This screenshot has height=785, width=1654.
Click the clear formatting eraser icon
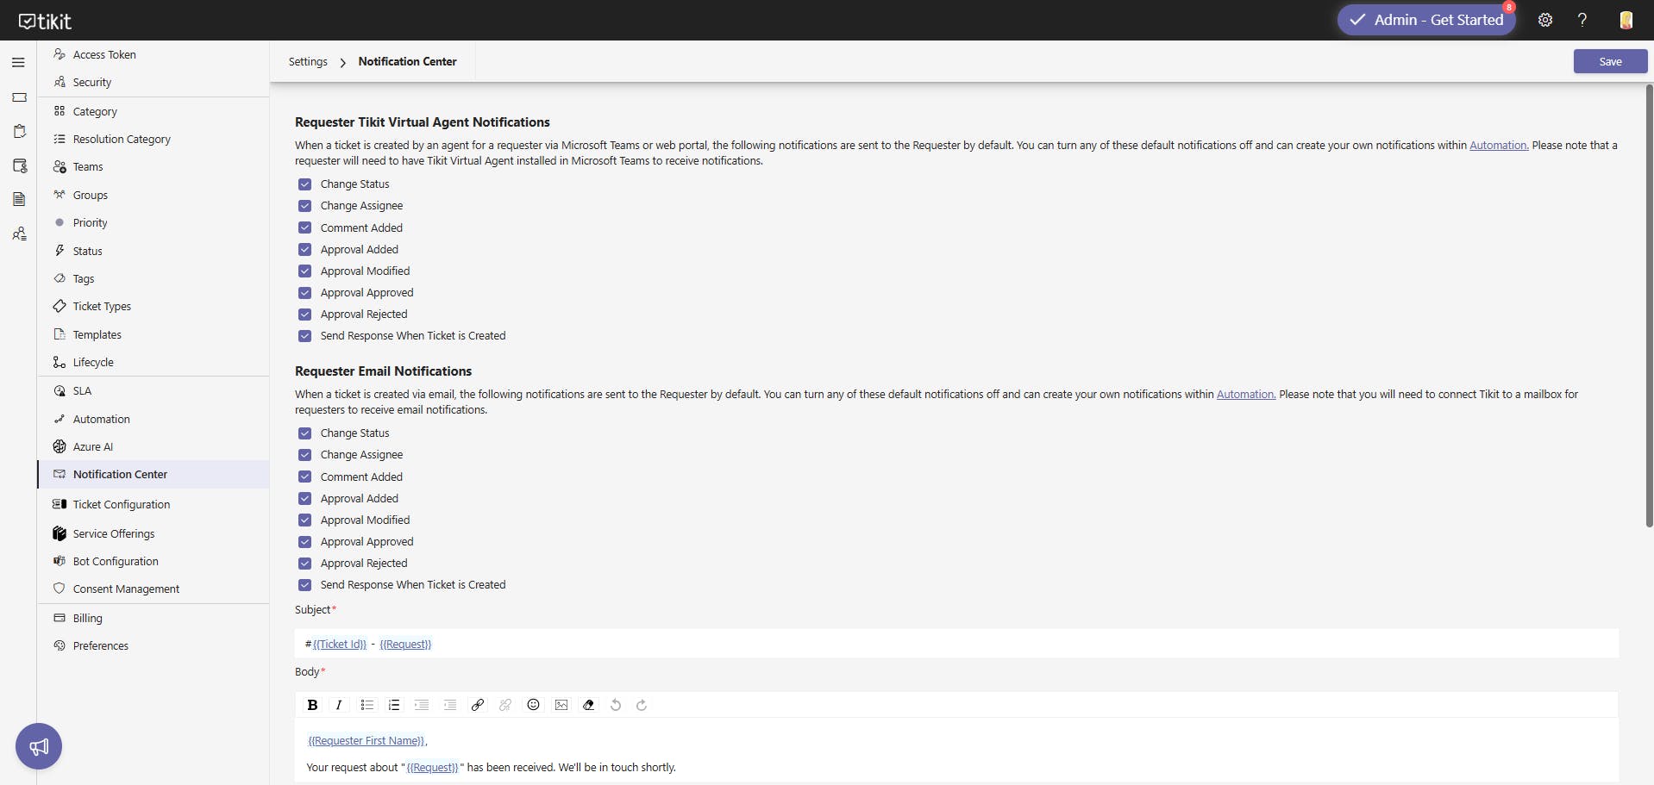(589, 705)
